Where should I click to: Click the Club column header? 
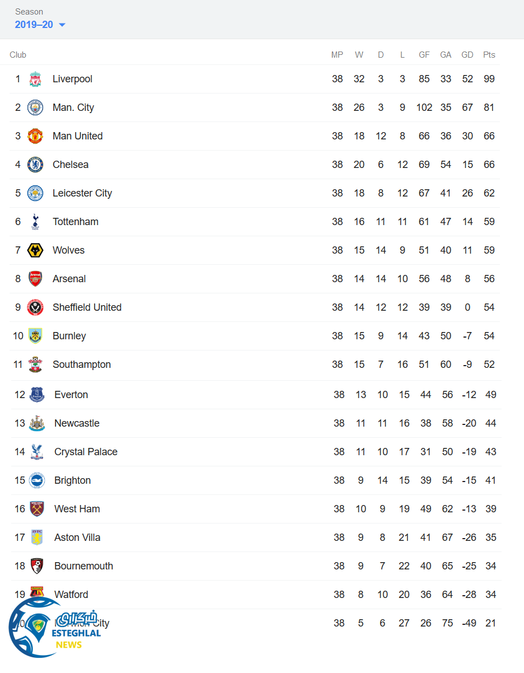(x=18, y=55)
